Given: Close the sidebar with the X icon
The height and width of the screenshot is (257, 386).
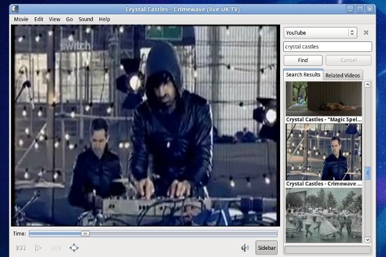Looking at the screenshot, I should coord(366,32).
